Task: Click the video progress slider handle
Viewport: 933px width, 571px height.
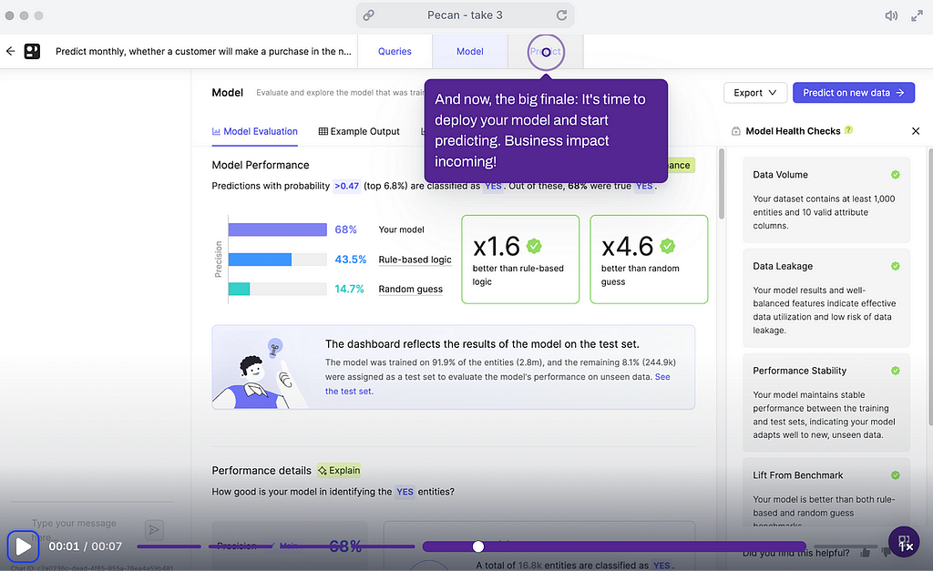Action: click(477, 546)
